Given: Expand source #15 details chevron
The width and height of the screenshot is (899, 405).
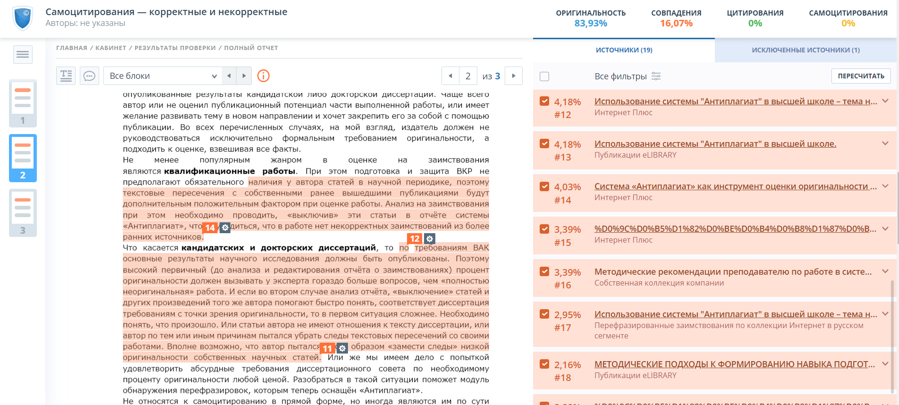Looking at the screenshot, I should [885, 229].
